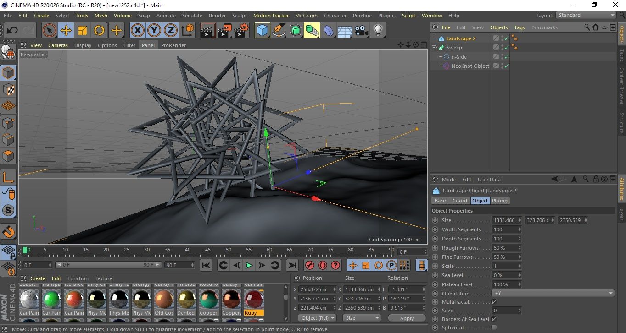Click the MoGraph Cloner array icon
This screenshot has height=333, width=626.
pyautogui.click(x=312, y=31)
